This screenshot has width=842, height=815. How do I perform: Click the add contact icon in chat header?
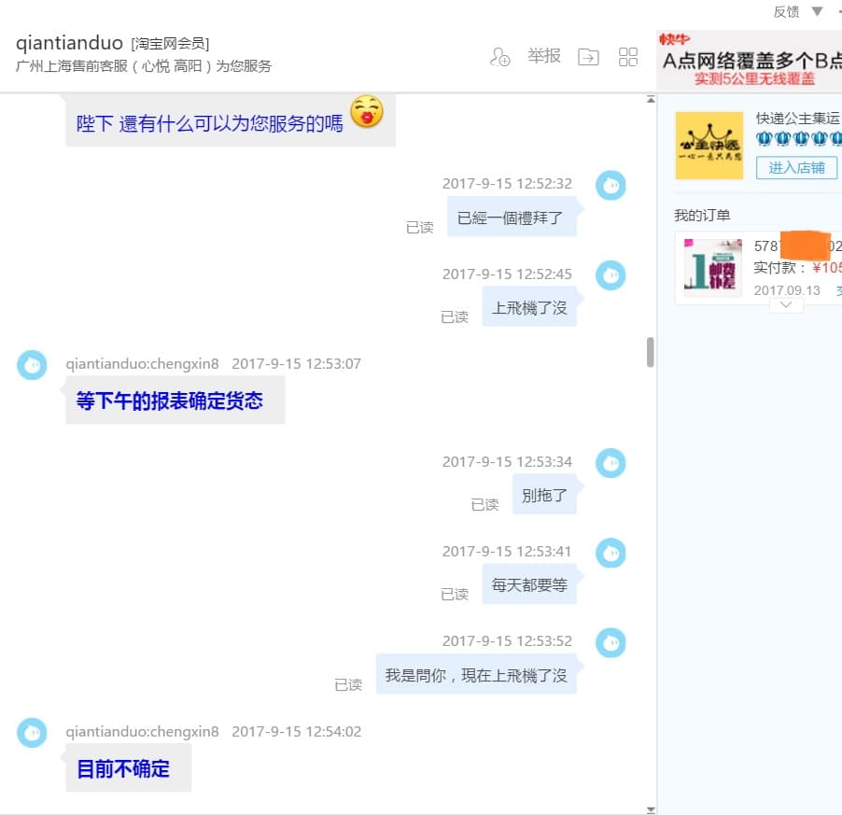coord(500,56)
